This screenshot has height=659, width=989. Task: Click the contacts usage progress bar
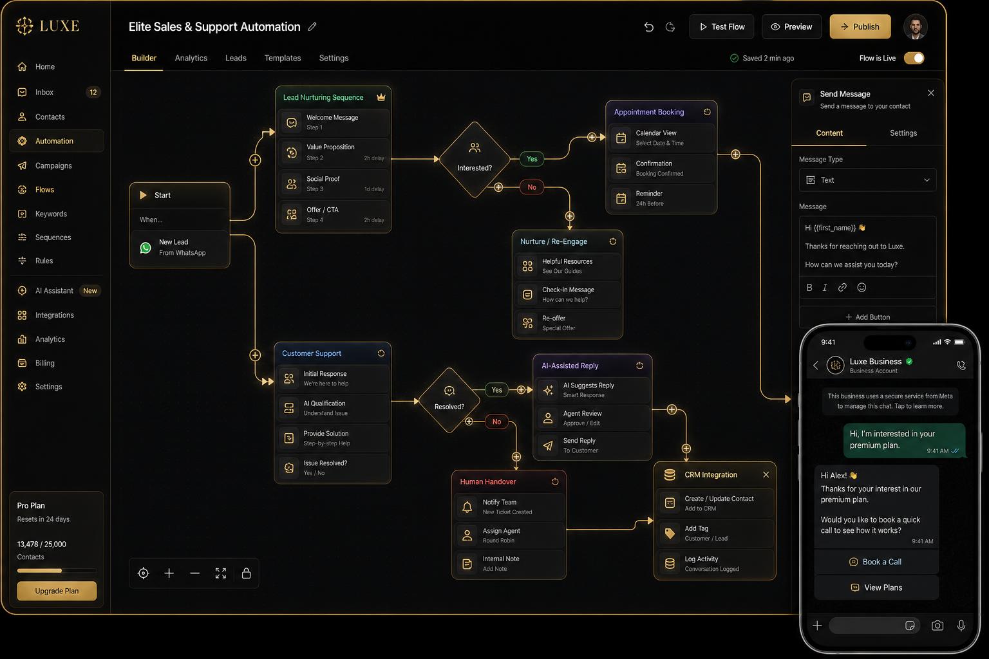[57, 571]
